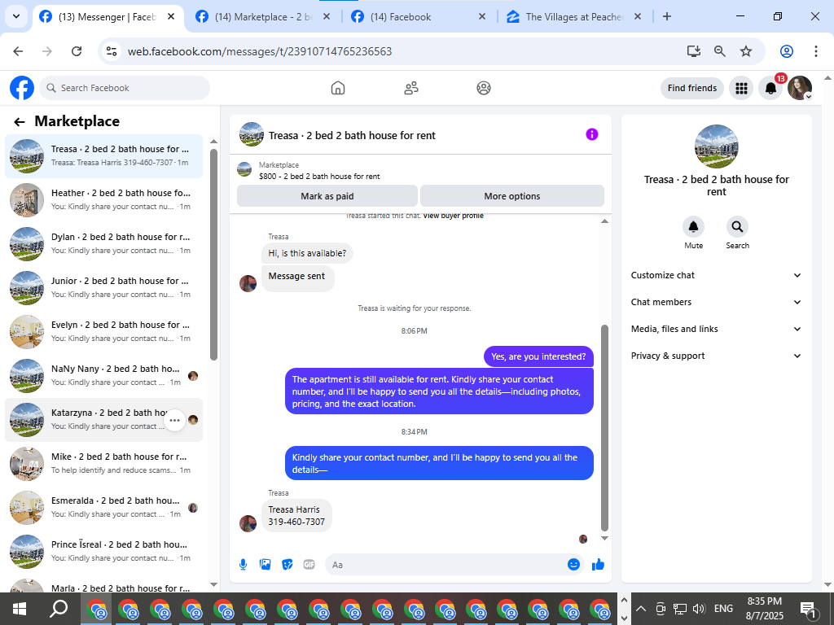Click the ENG language indicator
The height and width of the screenshot is (625, 834).
point(723,609)
